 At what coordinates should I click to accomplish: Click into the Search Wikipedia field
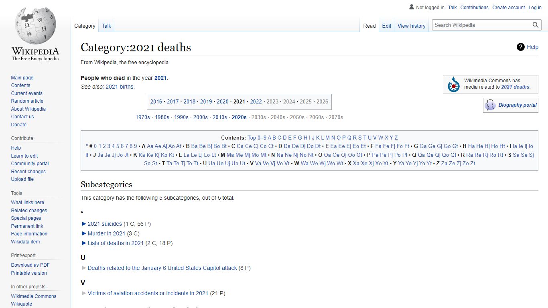pyautogui.click(x=481, y=25)
